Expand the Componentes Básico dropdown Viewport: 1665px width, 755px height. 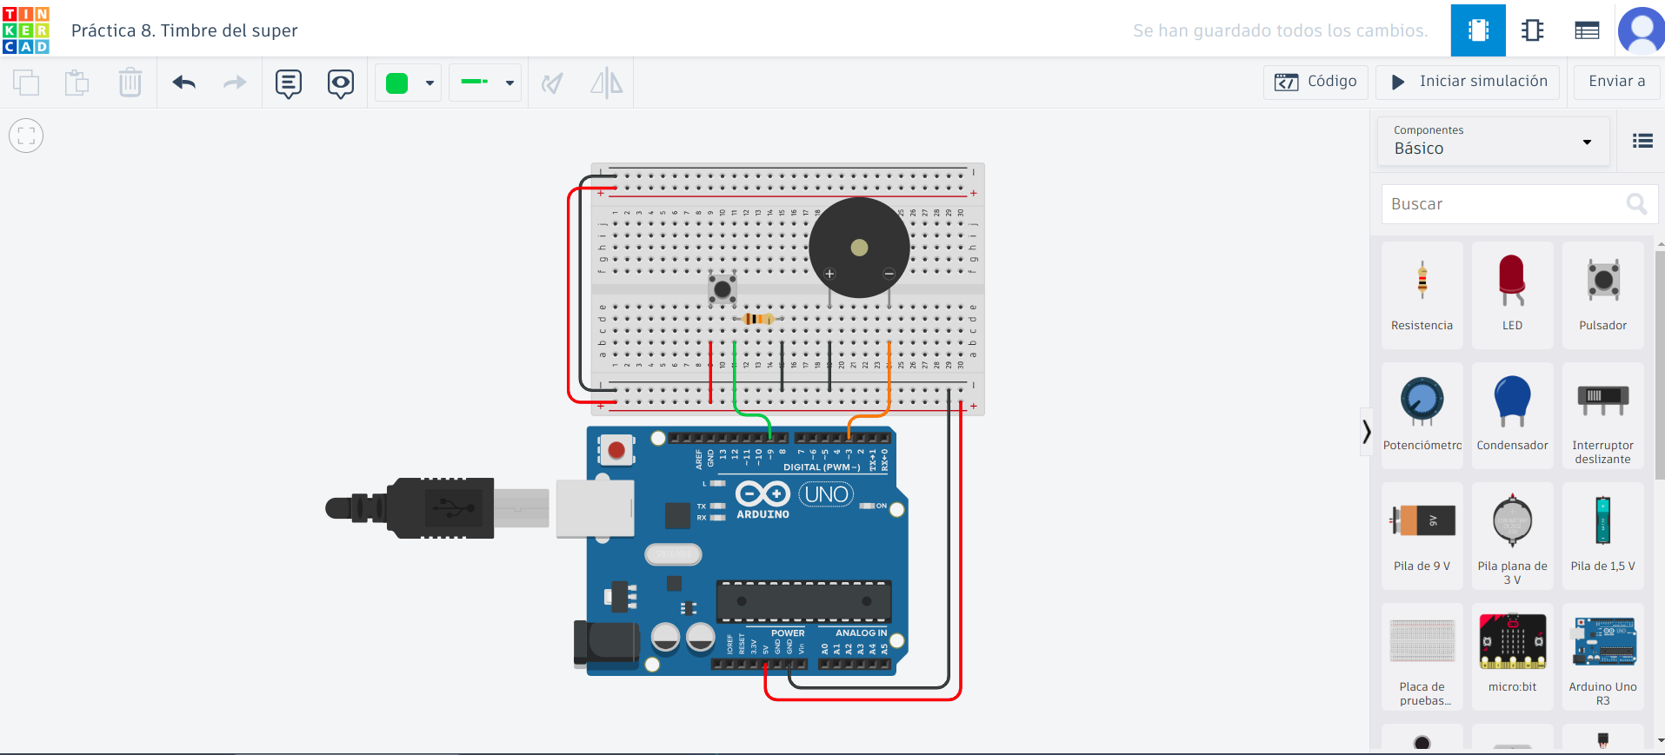pyautogui.click(x=1493, y=141)
